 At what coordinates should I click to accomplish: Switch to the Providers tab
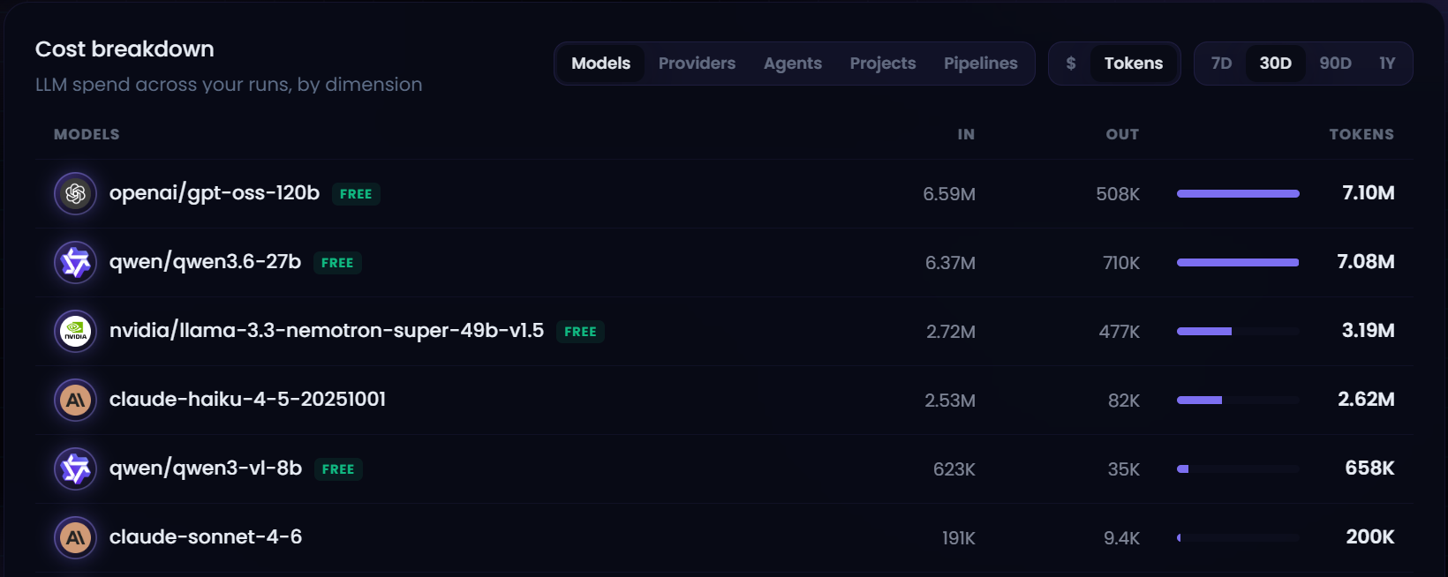click(697, 64)
